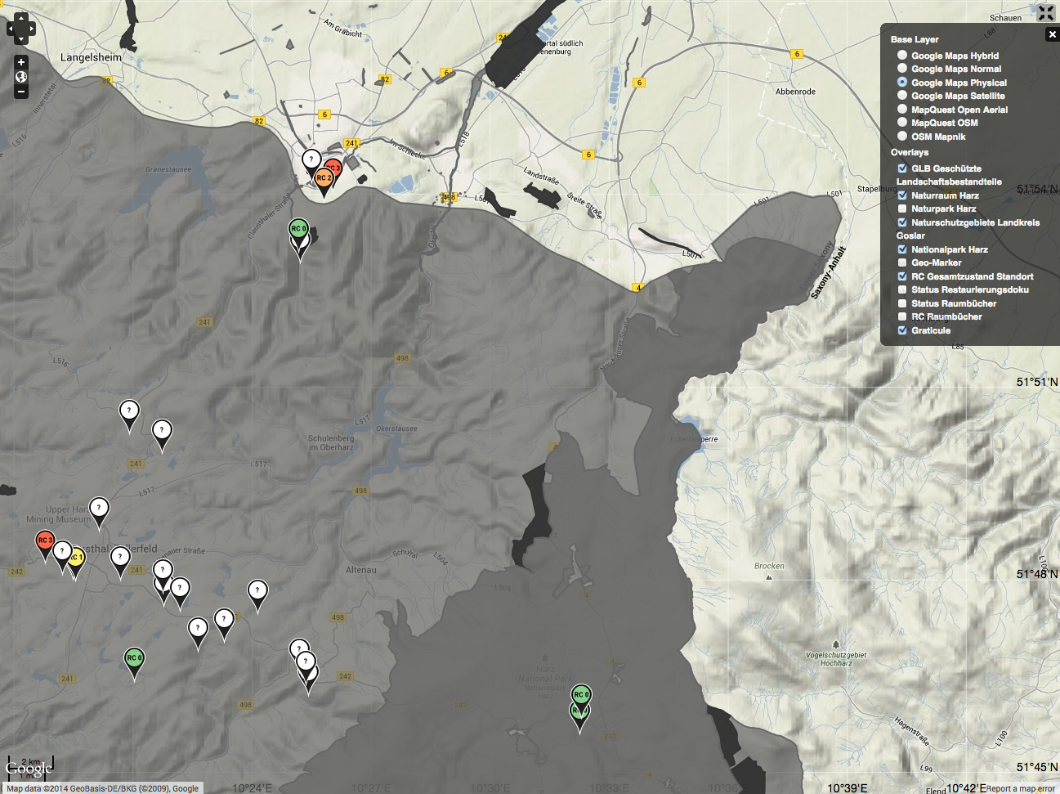Zoom to world extent via globe icon
This screenshot has height=794, width=1060.
[x=21, y=77]
